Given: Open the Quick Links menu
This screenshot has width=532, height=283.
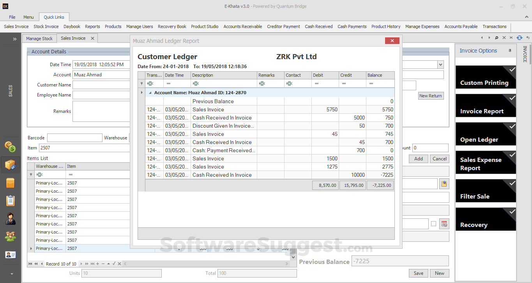Looking at the screenshot, I should 54,17.
